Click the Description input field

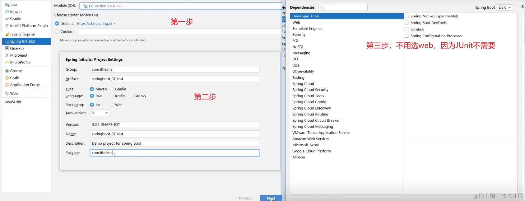pos(174,143)
